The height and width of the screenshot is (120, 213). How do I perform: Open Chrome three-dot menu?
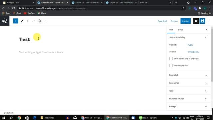(210, 8)
